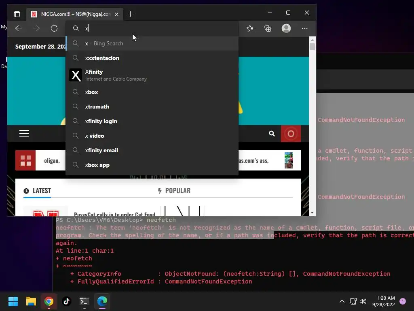The image size is (414, 311).
Task: Switch to Terminal from taskbar
Action: click(x=84, y=301)
